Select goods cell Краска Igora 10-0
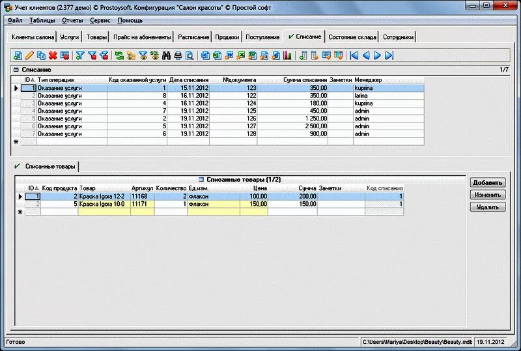Screen dimensions: 521x351 click(104, 204)
